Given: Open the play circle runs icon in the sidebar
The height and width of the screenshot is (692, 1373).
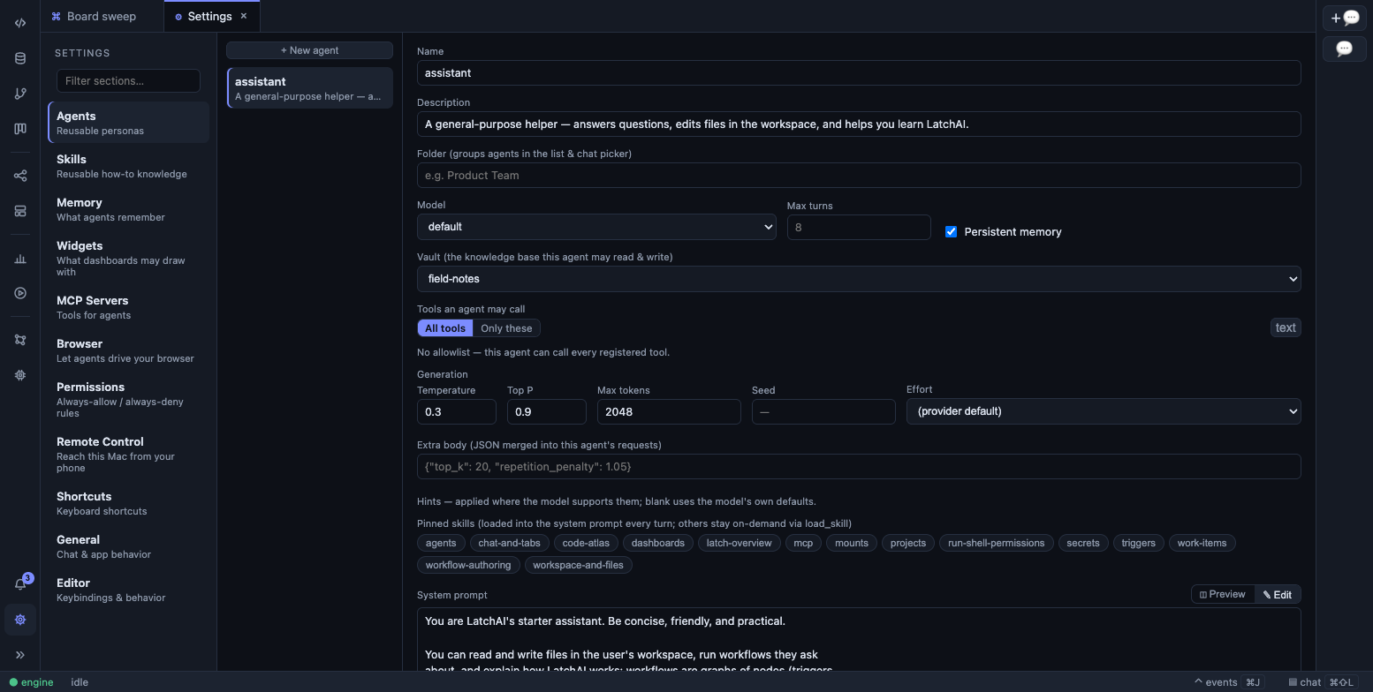Looking at the screenshot, I should tap(20, 293).
